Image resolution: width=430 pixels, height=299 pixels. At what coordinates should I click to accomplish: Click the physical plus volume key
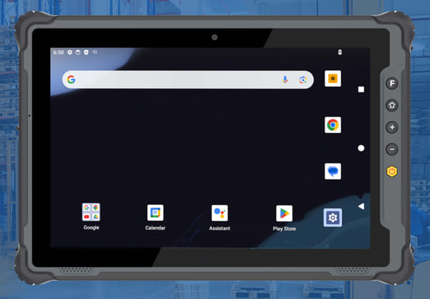[x=392, y=127]
